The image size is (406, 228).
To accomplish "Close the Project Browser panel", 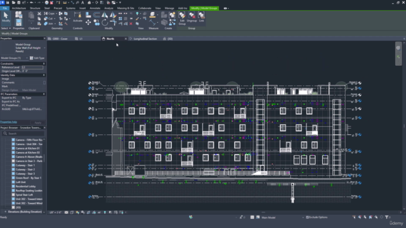I will pyautogui.click(x=44, y=128).
